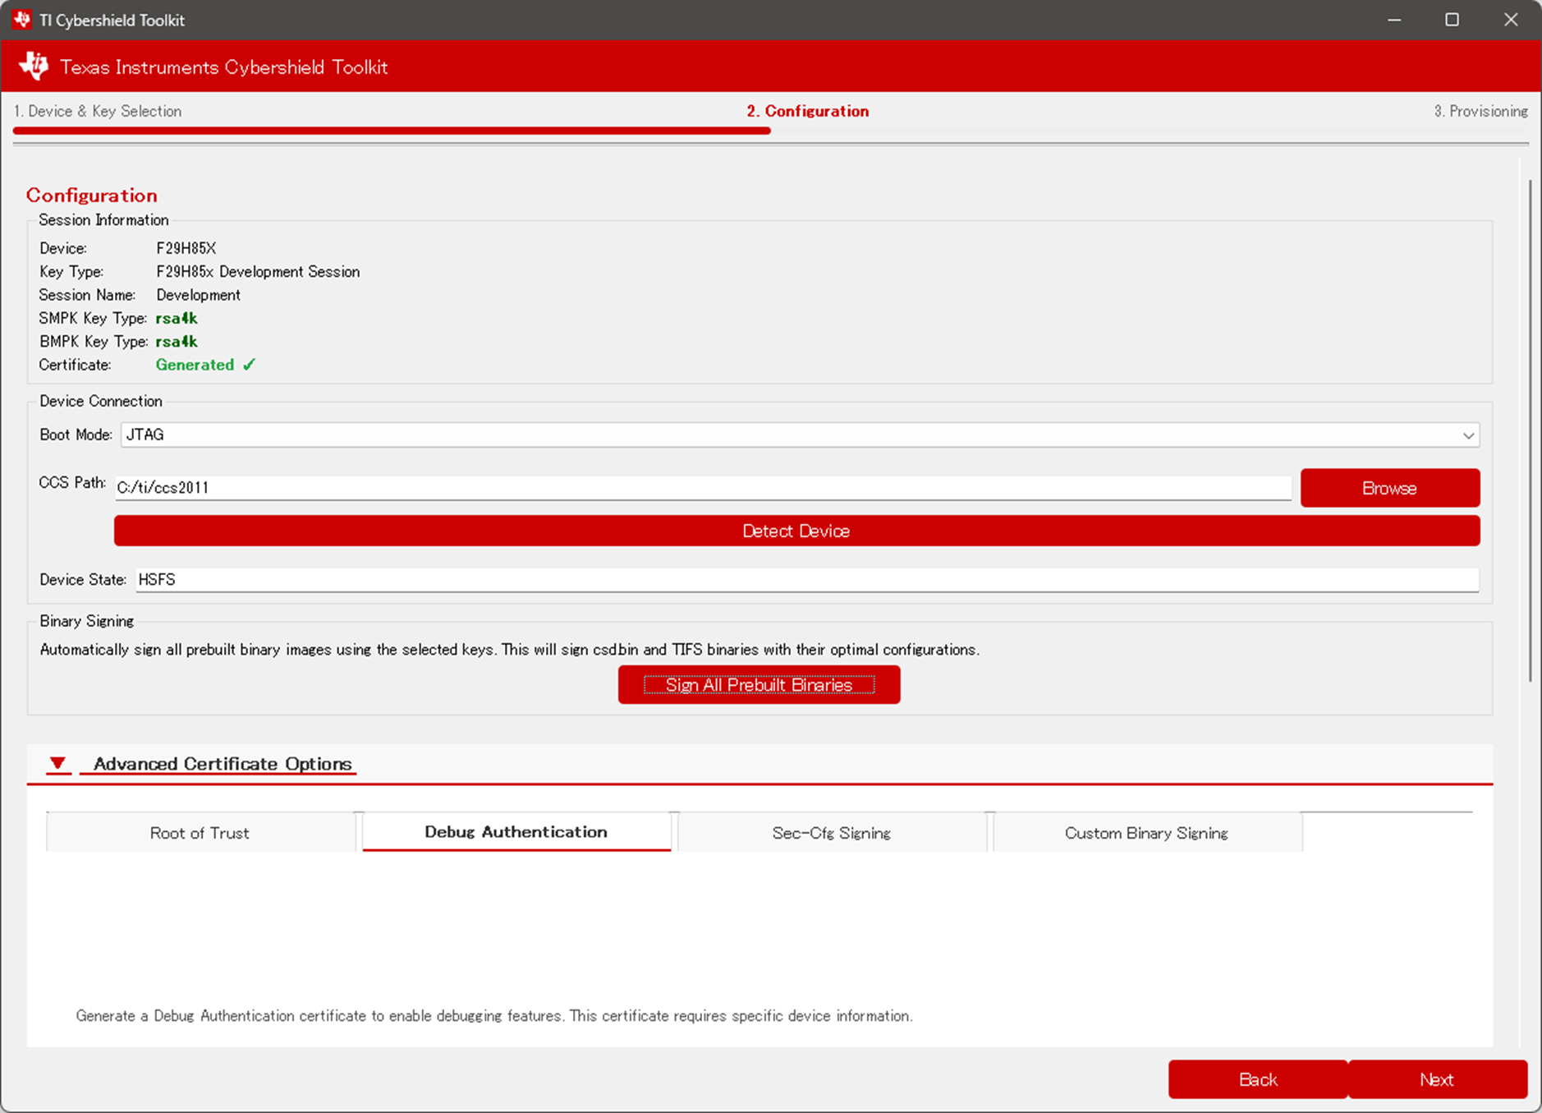Click the SMPK Key Type rsa4k value

(x=177, y=318)
